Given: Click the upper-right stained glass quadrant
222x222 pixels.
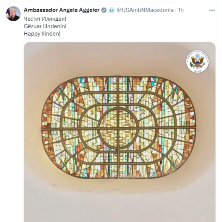Looking at the screenshot, I should 157,102.
